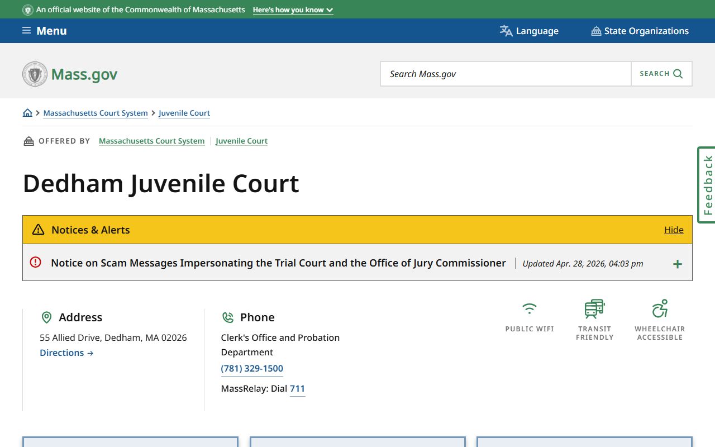Call the (781) 329-1500 phone link
Image resolution: width=715 pixels, height=447 pixels.
(252, 369)
